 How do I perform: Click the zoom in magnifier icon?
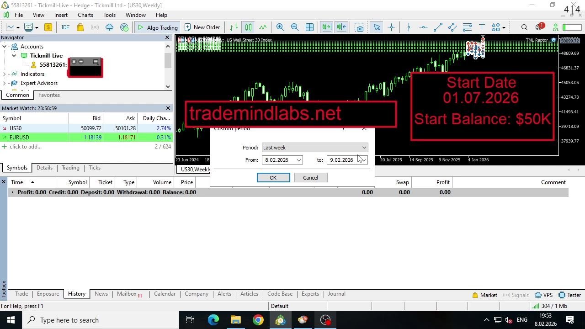280,27
